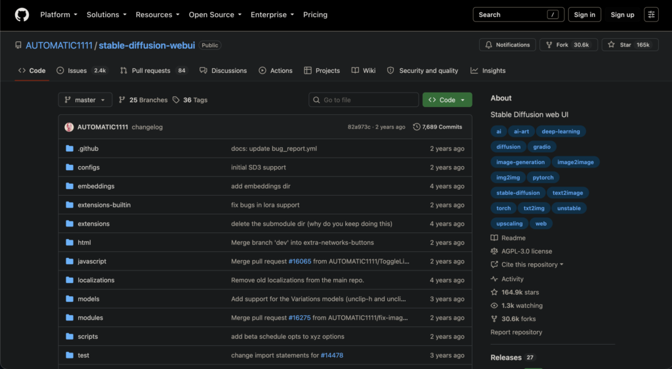This screenshot has width=672, height=369.
Task: Open the green Code dropdown
Action: (x=447, y=100)
